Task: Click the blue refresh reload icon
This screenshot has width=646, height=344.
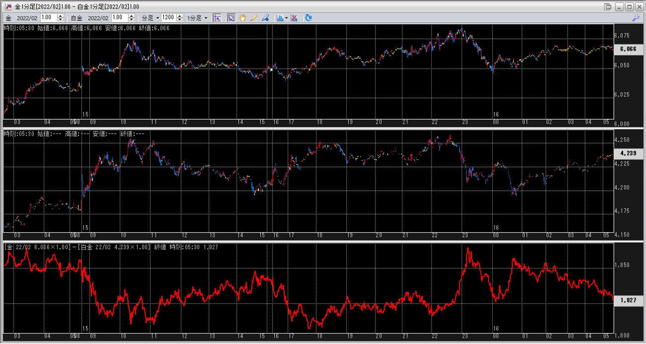Action: [x=309, y=18]
